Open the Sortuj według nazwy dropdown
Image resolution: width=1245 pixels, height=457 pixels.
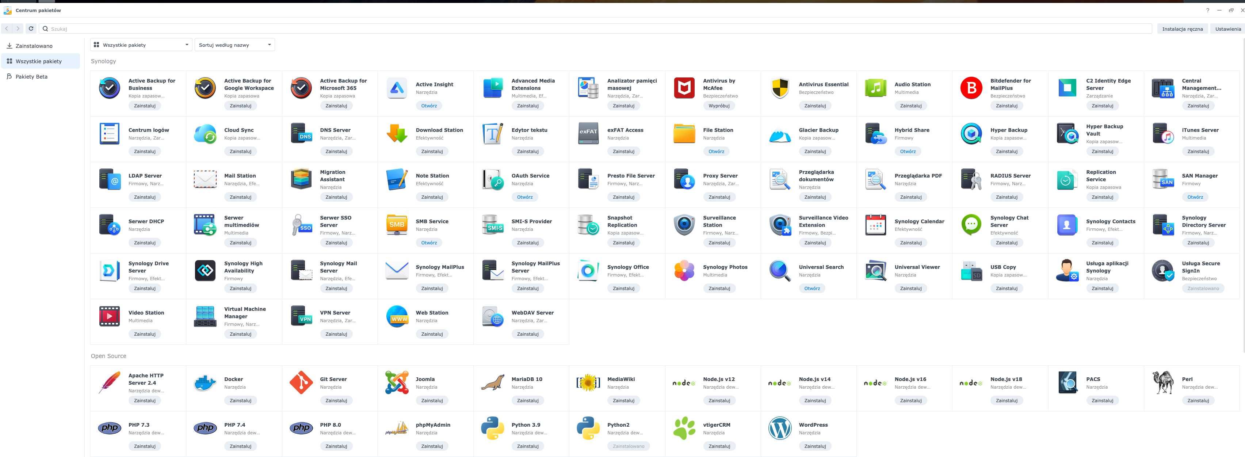tap(235, 45)
